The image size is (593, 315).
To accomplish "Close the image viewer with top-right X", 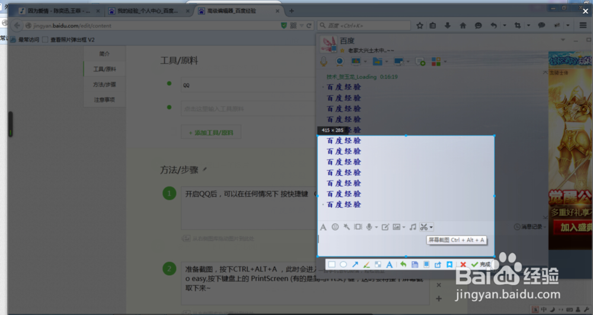I will (x=585, y=11).
